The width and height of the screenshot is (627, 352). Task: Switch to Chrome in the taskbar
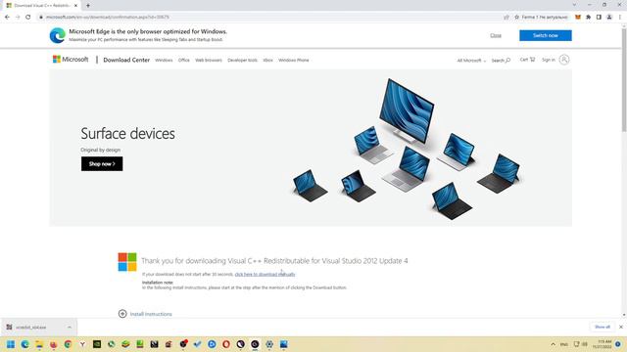tap(68, 344)
